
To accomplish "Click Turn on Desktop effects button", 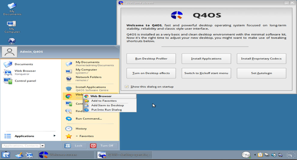I will [x=151, y=73].
